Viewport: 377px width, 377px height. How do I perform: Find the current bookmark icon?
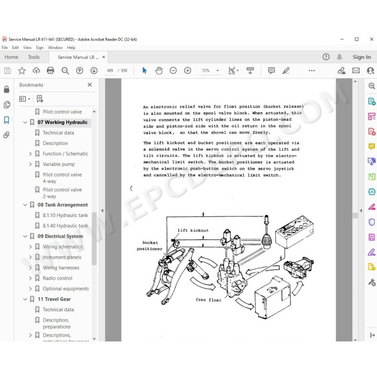40,99
